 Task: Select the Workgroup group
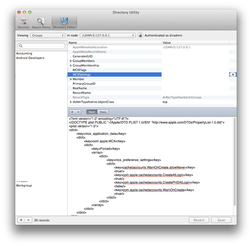coord(24,185)
